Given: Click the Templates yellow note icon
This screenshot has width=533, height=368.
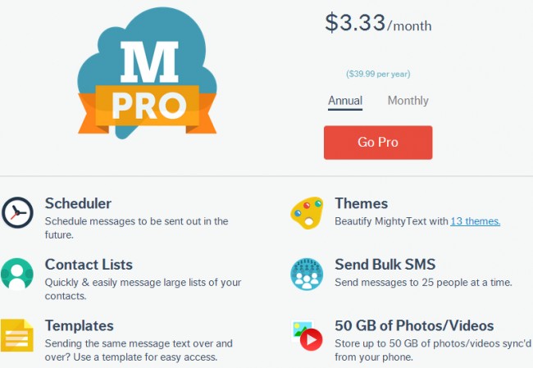Looking at the screenshot, I should pos(17,335).
